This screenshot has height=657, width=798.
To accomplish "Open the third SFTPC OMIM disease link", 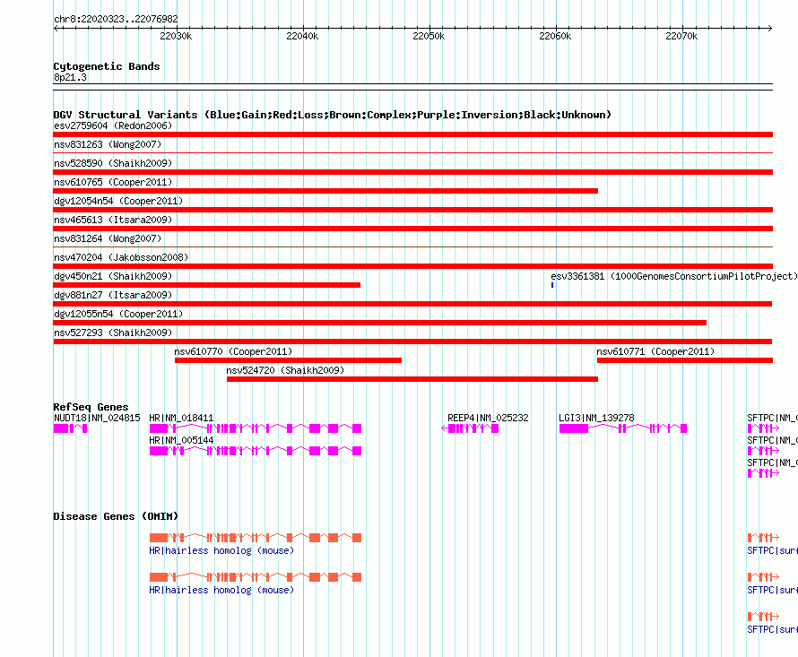I will coord(772,629).
